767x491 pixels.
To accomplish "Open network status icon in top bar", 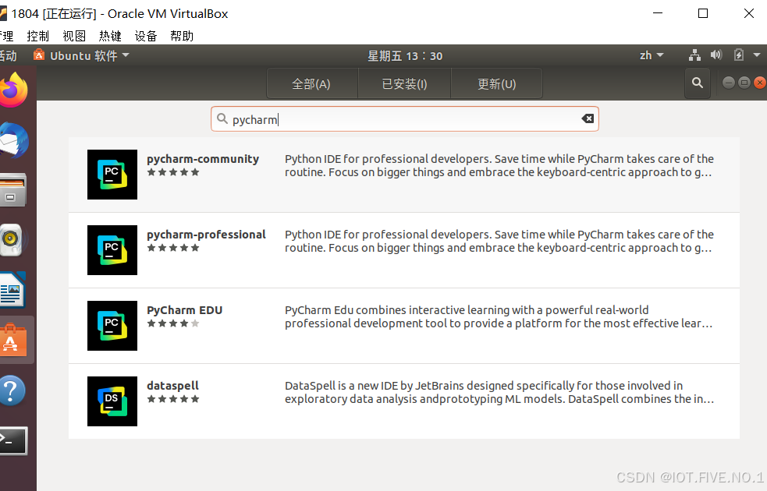I will click(694, 55).
